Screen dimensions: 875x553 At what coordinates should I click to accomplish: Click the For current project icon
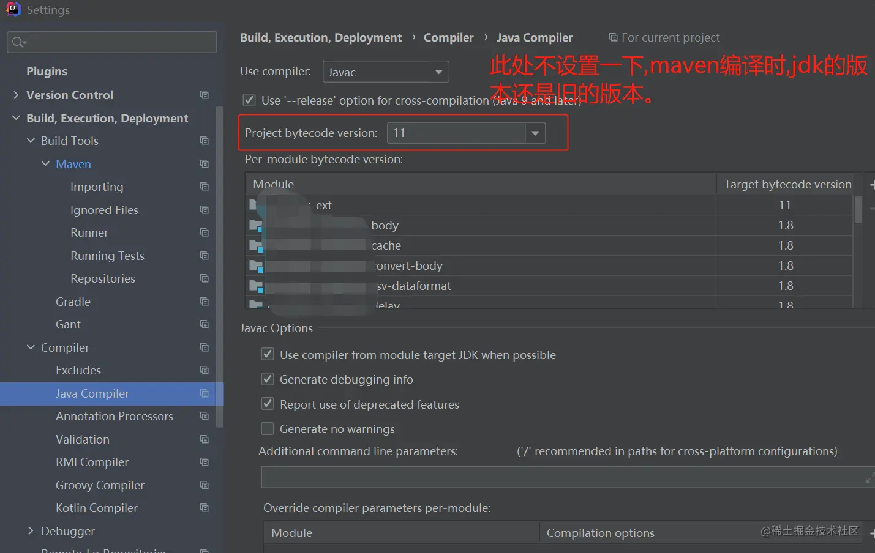(613, 37)
